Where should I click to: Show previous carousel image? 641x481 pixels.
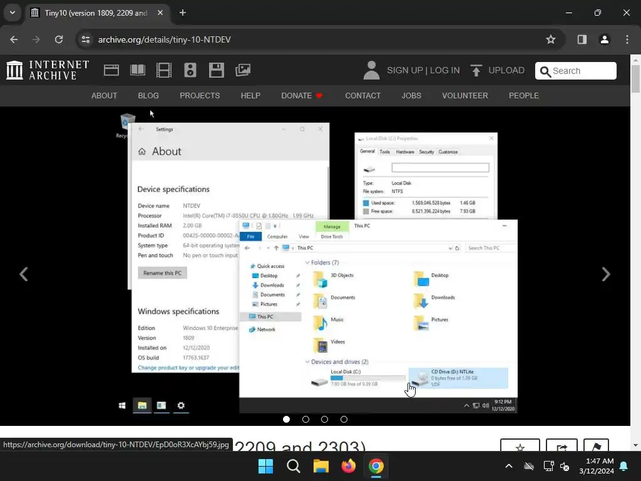pos(24,274)
